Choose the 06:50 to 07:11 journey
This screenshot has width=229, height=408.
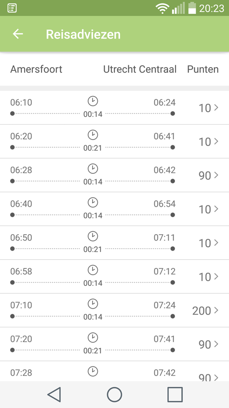pos(114,243)
